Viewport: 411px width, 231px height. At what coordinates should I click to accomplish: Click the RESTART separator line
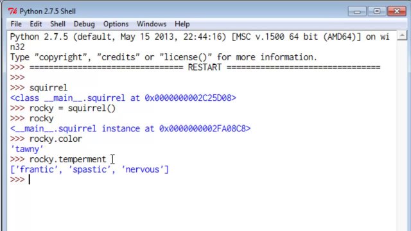coord(205,67)
